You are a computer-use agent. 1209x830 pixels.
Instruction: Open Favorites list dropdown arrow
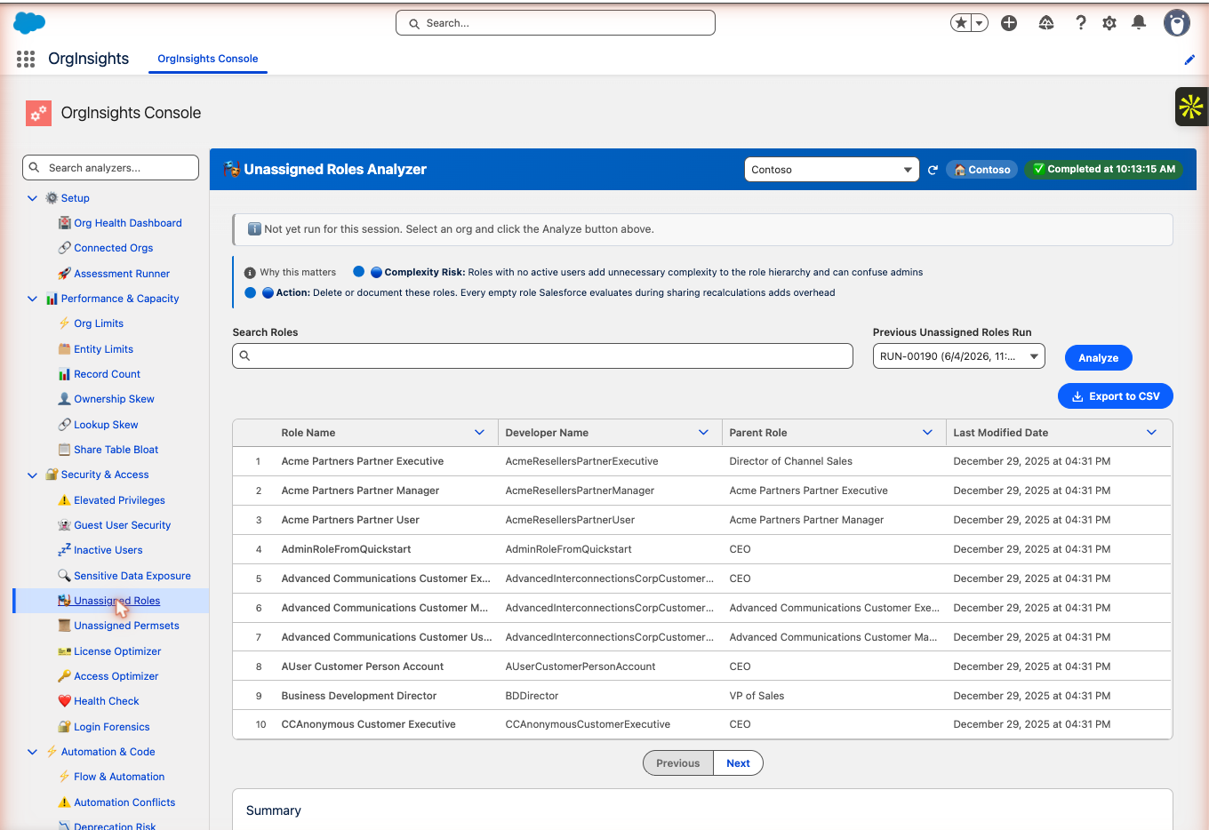coord(980,23)
